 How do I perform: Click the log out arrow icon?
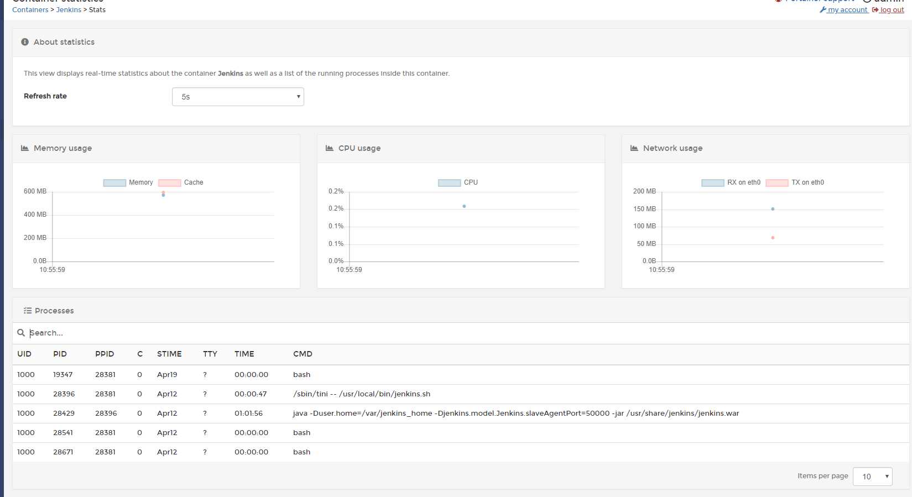[875, 10]
